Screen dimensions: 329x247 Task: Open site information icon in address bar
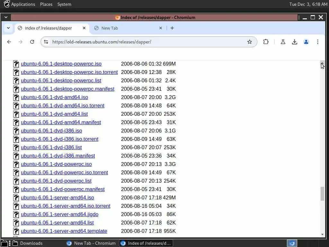[46, 42]
